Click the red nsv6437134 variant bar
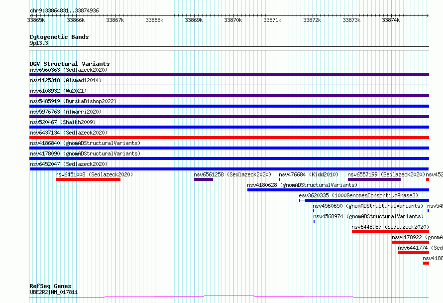443x303 pixels. tap(229, 138)
